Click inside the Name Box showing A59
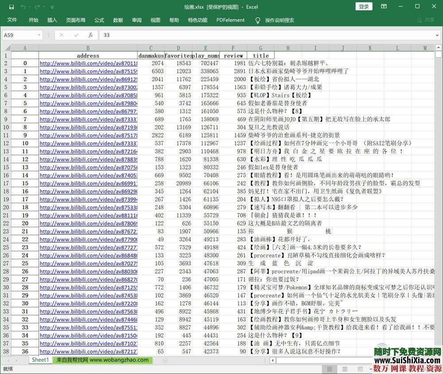This screenshot has height=374, width=443. (x=20, y=35)
